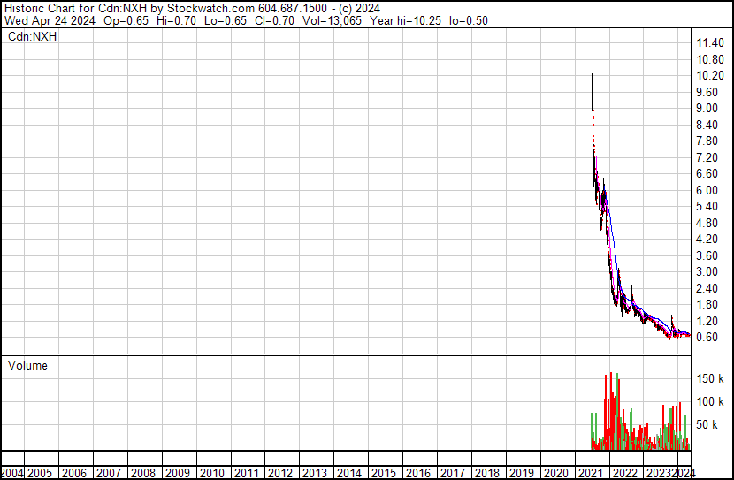734x480 pixels.
Task: Click the price spike peak near 10.20
Action: pyautogui.click(x=592, y=76)
